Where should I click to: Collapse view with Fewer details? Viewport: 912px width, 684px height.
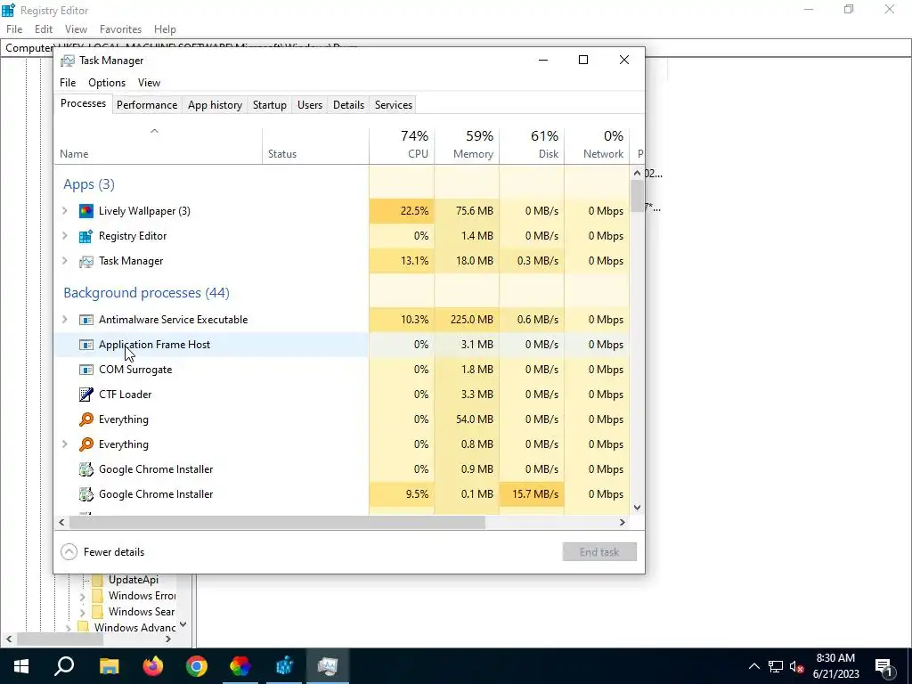pyautogui.click(x=102, y=552)
